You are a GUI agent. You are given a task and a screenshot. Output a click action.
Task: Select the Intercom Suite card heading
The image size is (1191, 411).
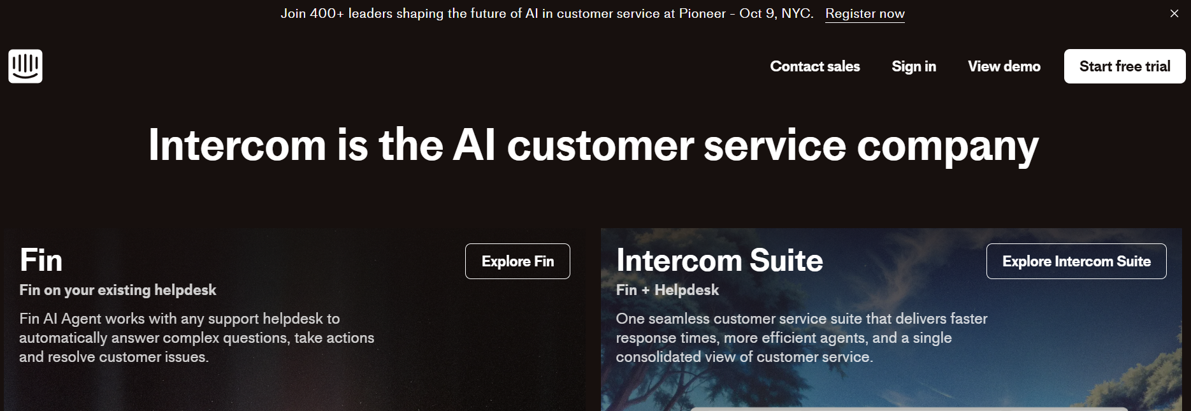click(719, 260)
